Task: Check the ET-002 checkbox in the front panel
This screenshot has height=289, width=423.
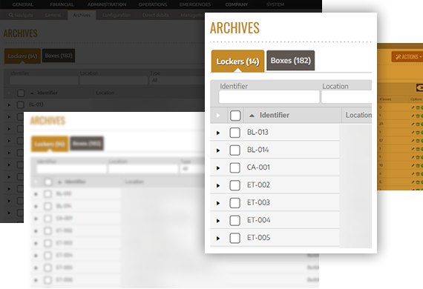Action: click(x=235, y=185)
